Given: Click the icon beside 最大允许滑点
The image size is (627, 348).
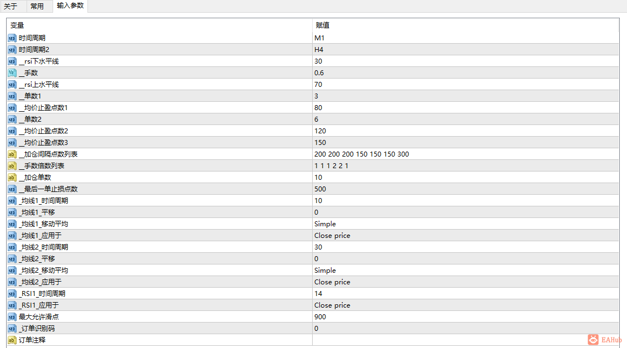Looking at the screenshot, I should tap(12, 317).
